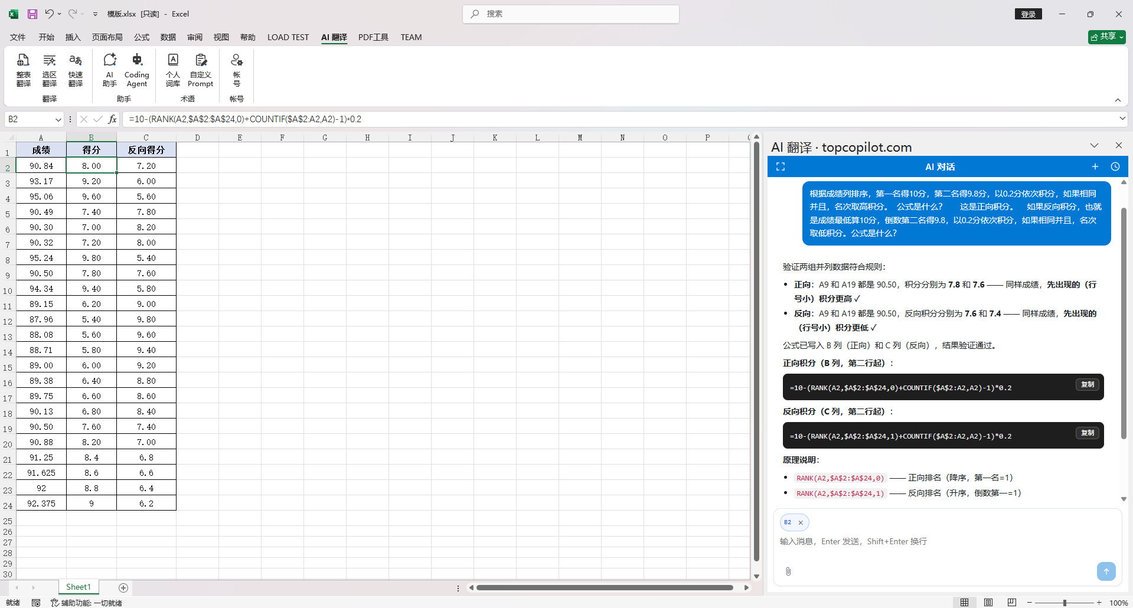Open the 文件 menu

pyautogui.click(x=18, y=37)
